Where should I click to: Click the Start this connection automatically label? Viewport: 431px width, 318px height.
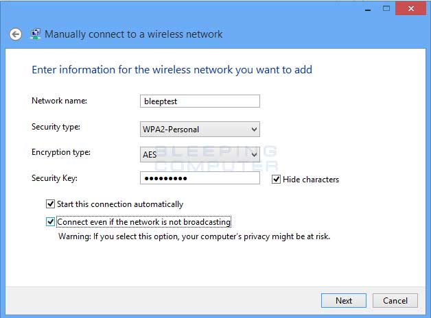click(120, 204)
